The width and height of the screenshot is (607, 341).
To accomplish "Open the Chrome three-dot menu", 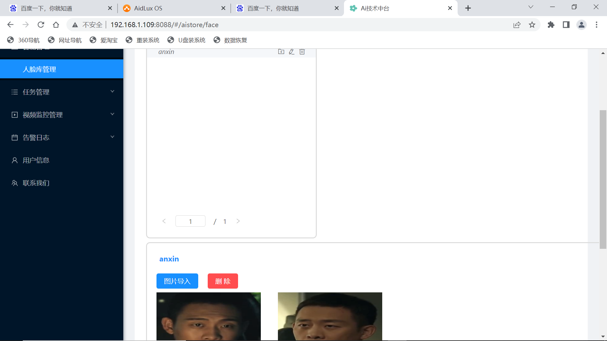I will pos(597,25).
